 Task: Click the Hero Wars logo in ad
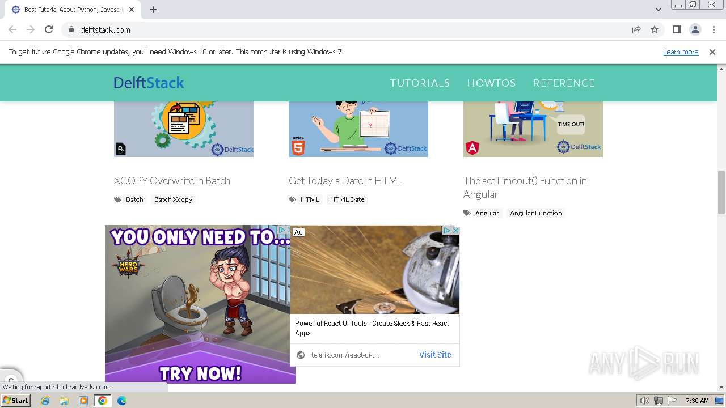coord(128,266)
